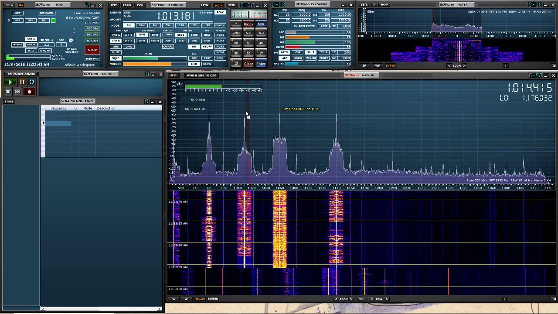The height and width of the screenshot is (314, 558).
Task: Stop the stream with the red STOP button
Action: pyautogui.click(x=92, y=50)
